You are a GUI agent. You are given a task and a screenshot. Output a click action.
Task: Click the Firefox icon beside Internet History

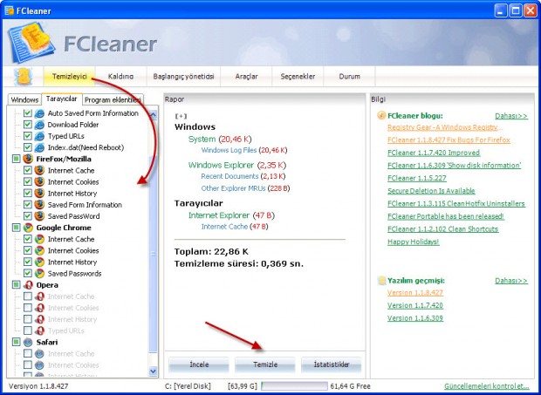click(39, 193)
